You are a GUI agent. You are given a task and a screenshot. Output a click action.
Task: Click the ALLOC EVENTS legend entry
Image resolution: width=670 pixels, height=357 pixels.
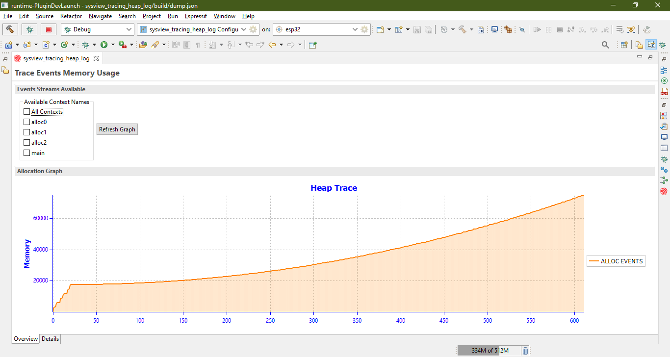tap(616, 261)
